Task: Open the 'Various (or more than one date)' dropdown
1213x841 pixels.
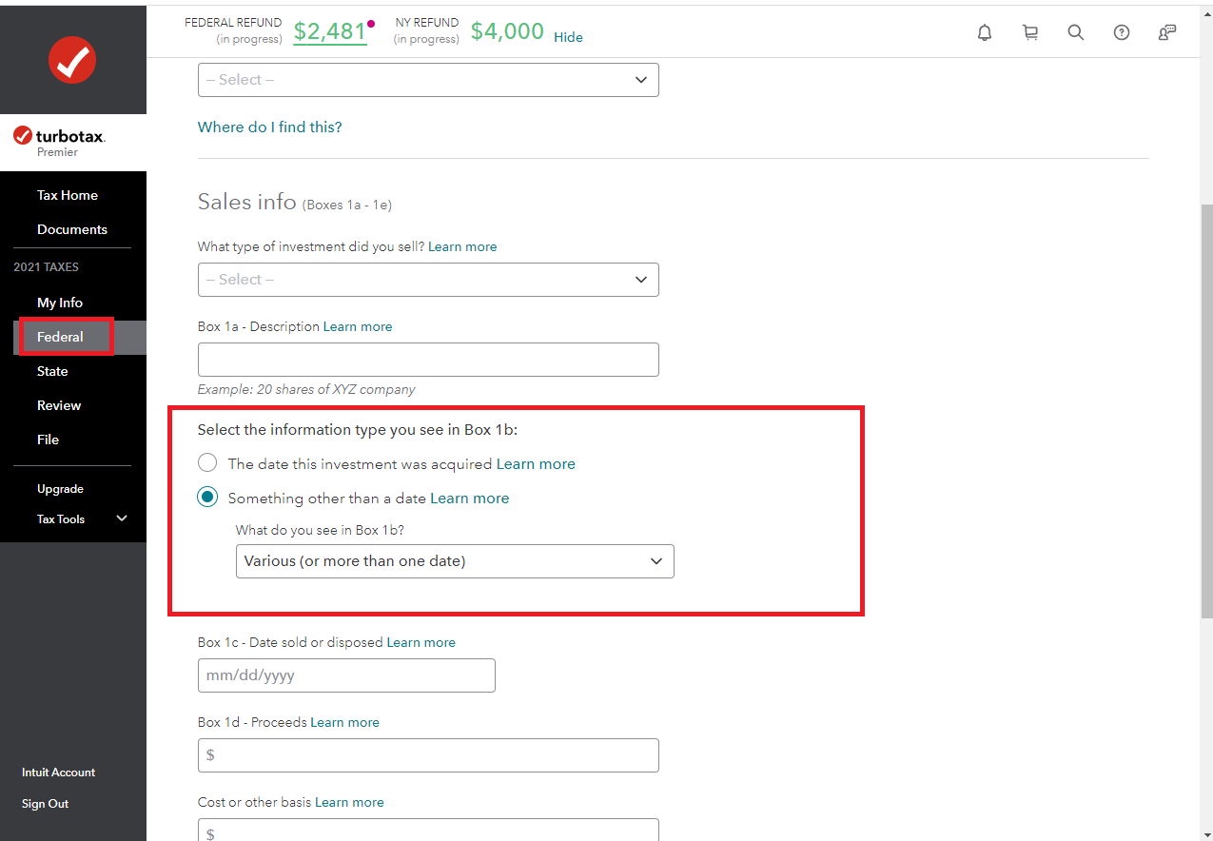Action: click(455, 561)
